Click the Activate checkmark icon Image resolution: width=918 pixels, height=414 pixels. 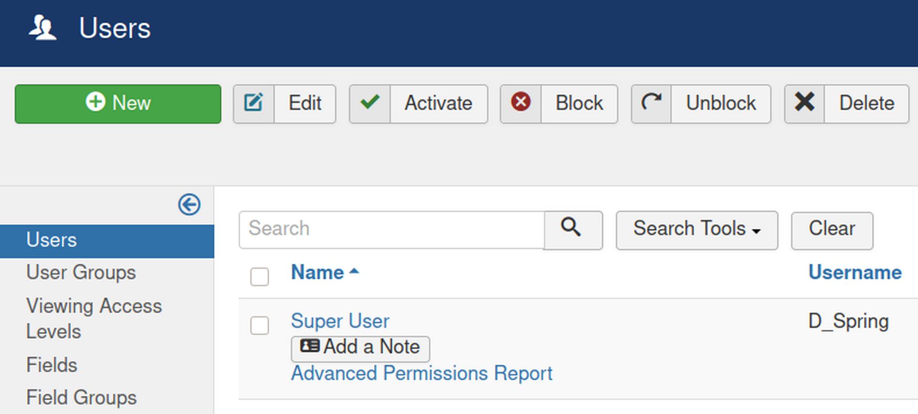[x=370, y=104]
